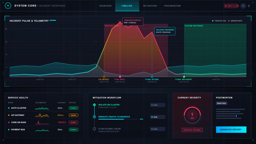
Task: Click the Incident Pulse & Telemetry title
Action: click(x=29, y=21)
